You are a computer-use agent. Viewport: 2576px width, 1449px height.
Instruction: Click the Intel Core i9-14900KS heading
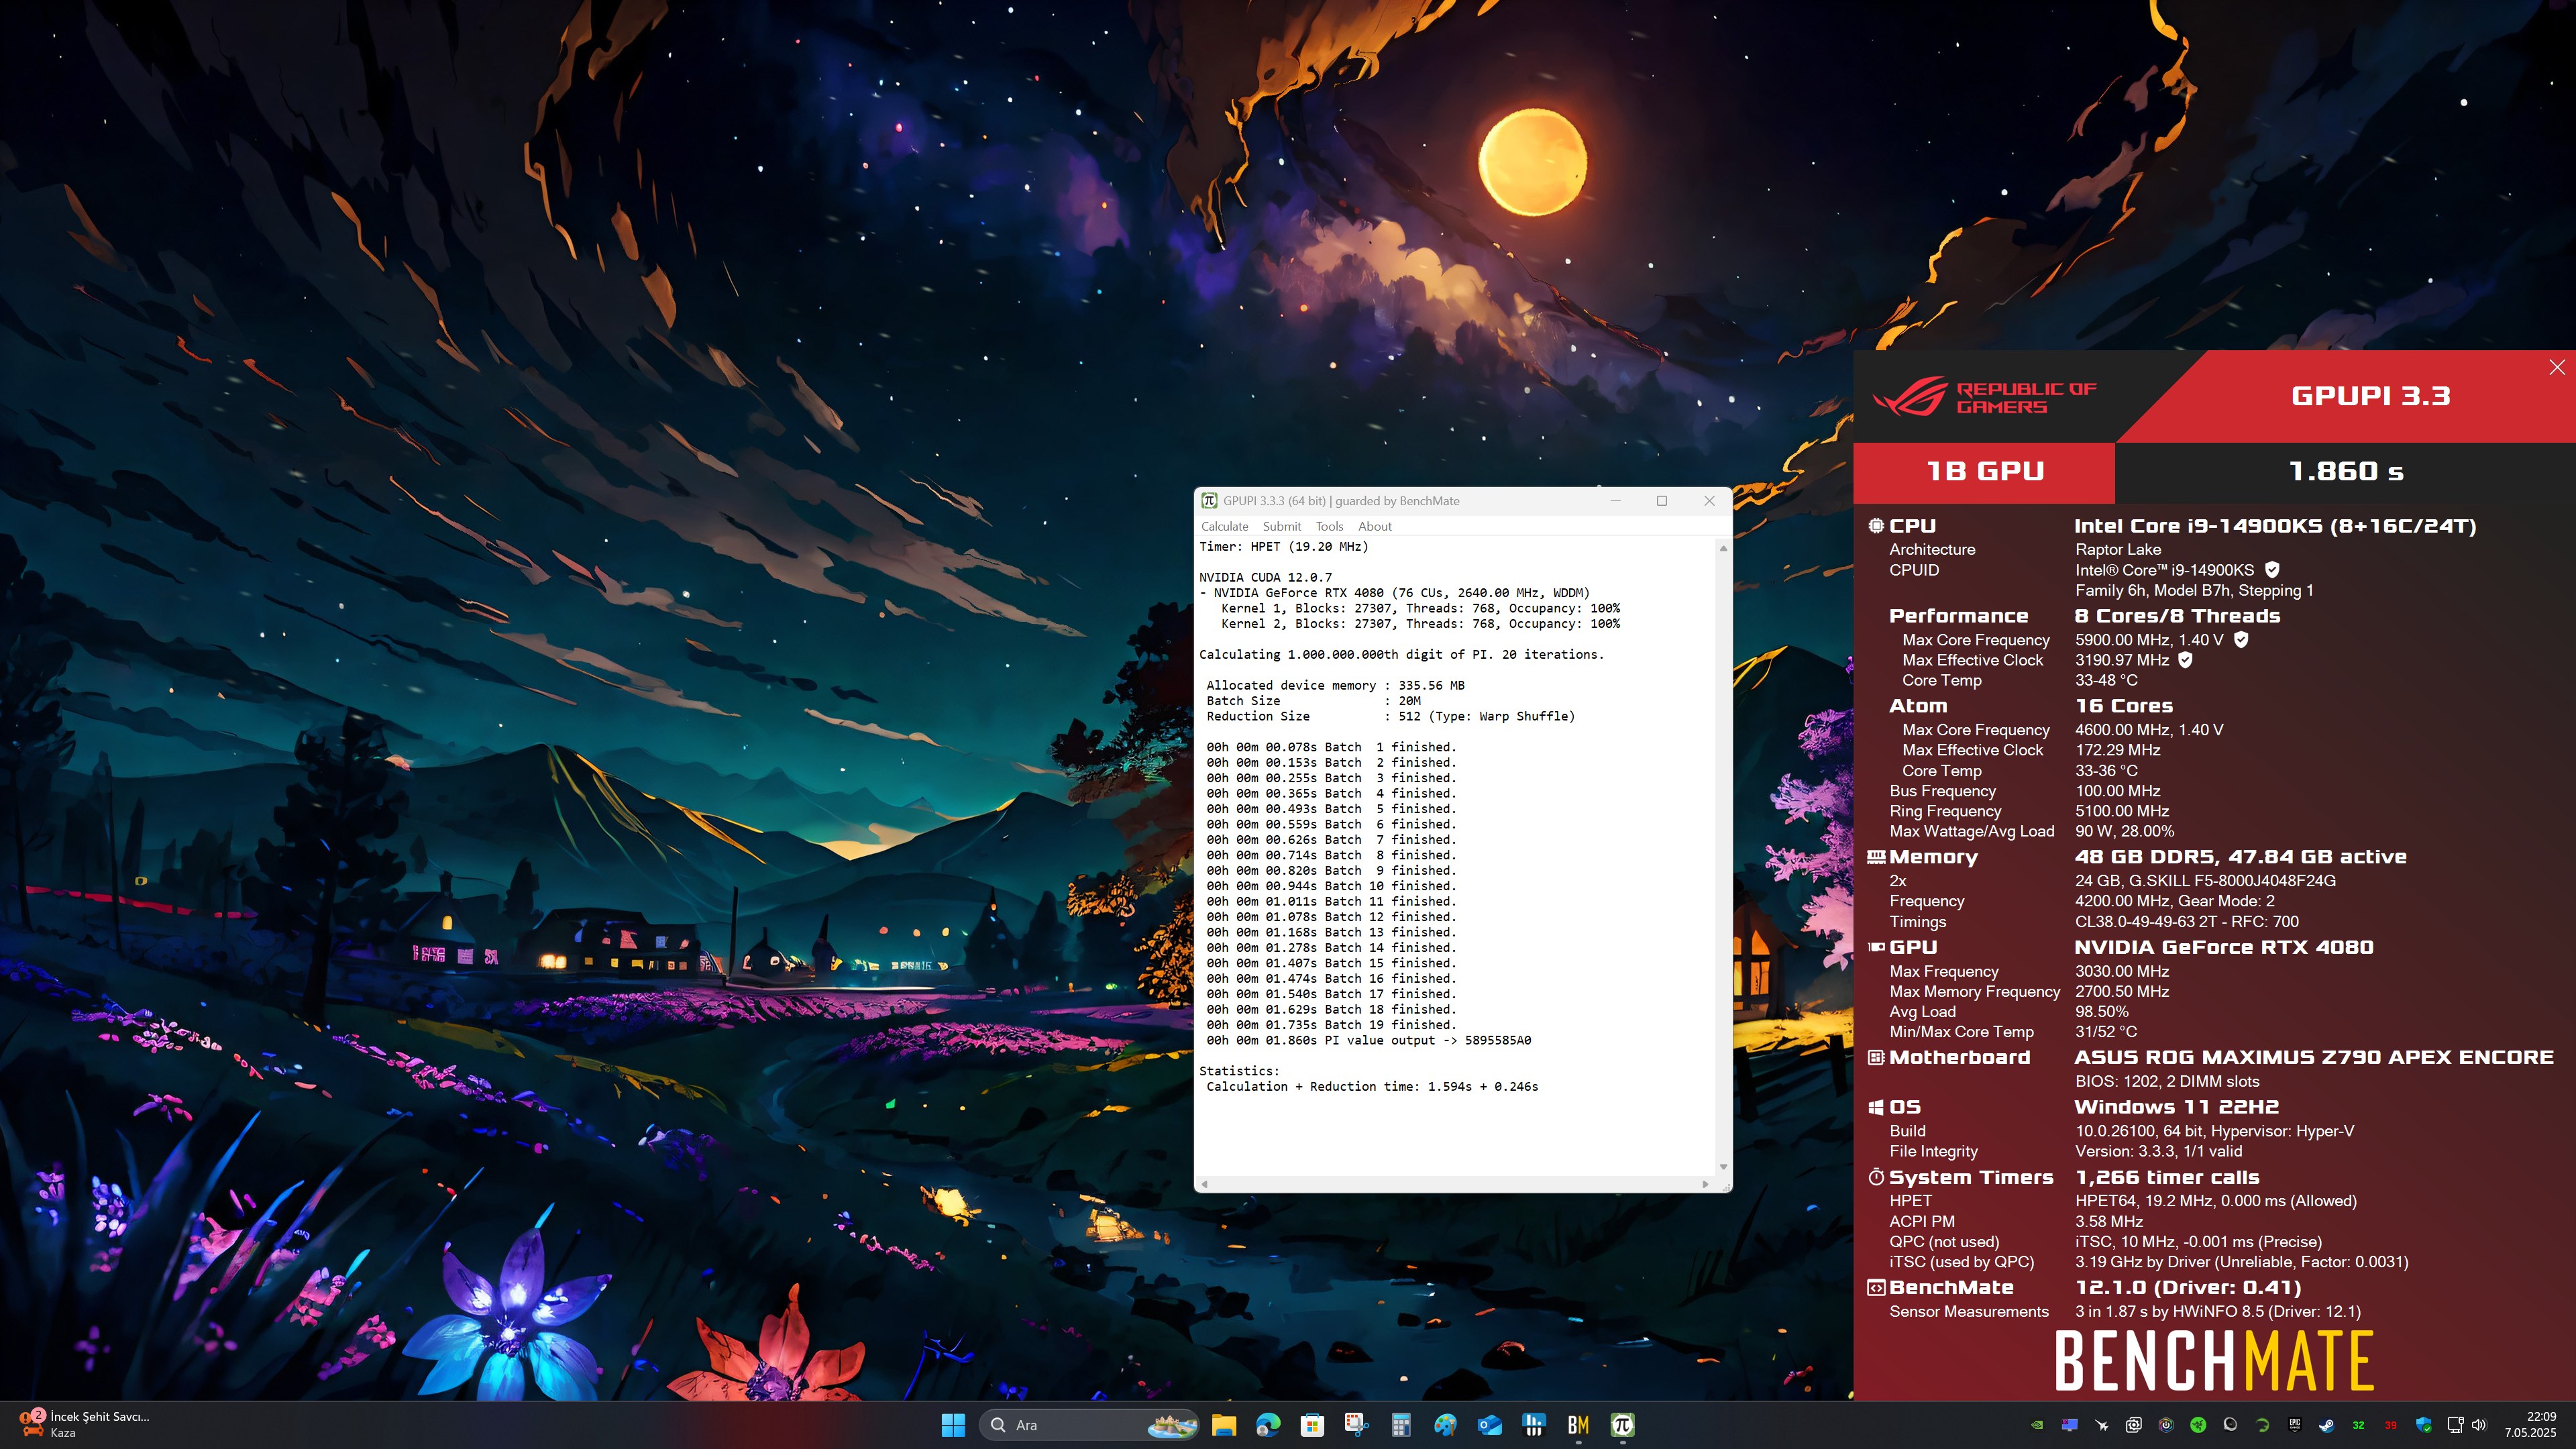pyautogui.click(x=2275, y=526)
